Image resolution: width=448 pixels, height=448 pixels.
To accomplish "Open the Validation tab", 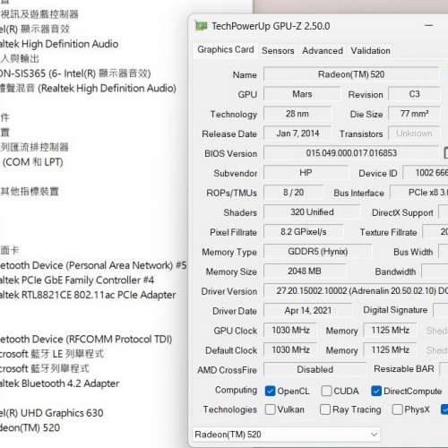I will click(370, 50).
